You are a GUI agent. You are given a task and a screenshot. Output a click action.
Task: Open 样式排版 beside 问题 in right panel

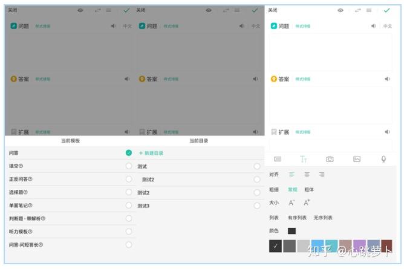303,26
